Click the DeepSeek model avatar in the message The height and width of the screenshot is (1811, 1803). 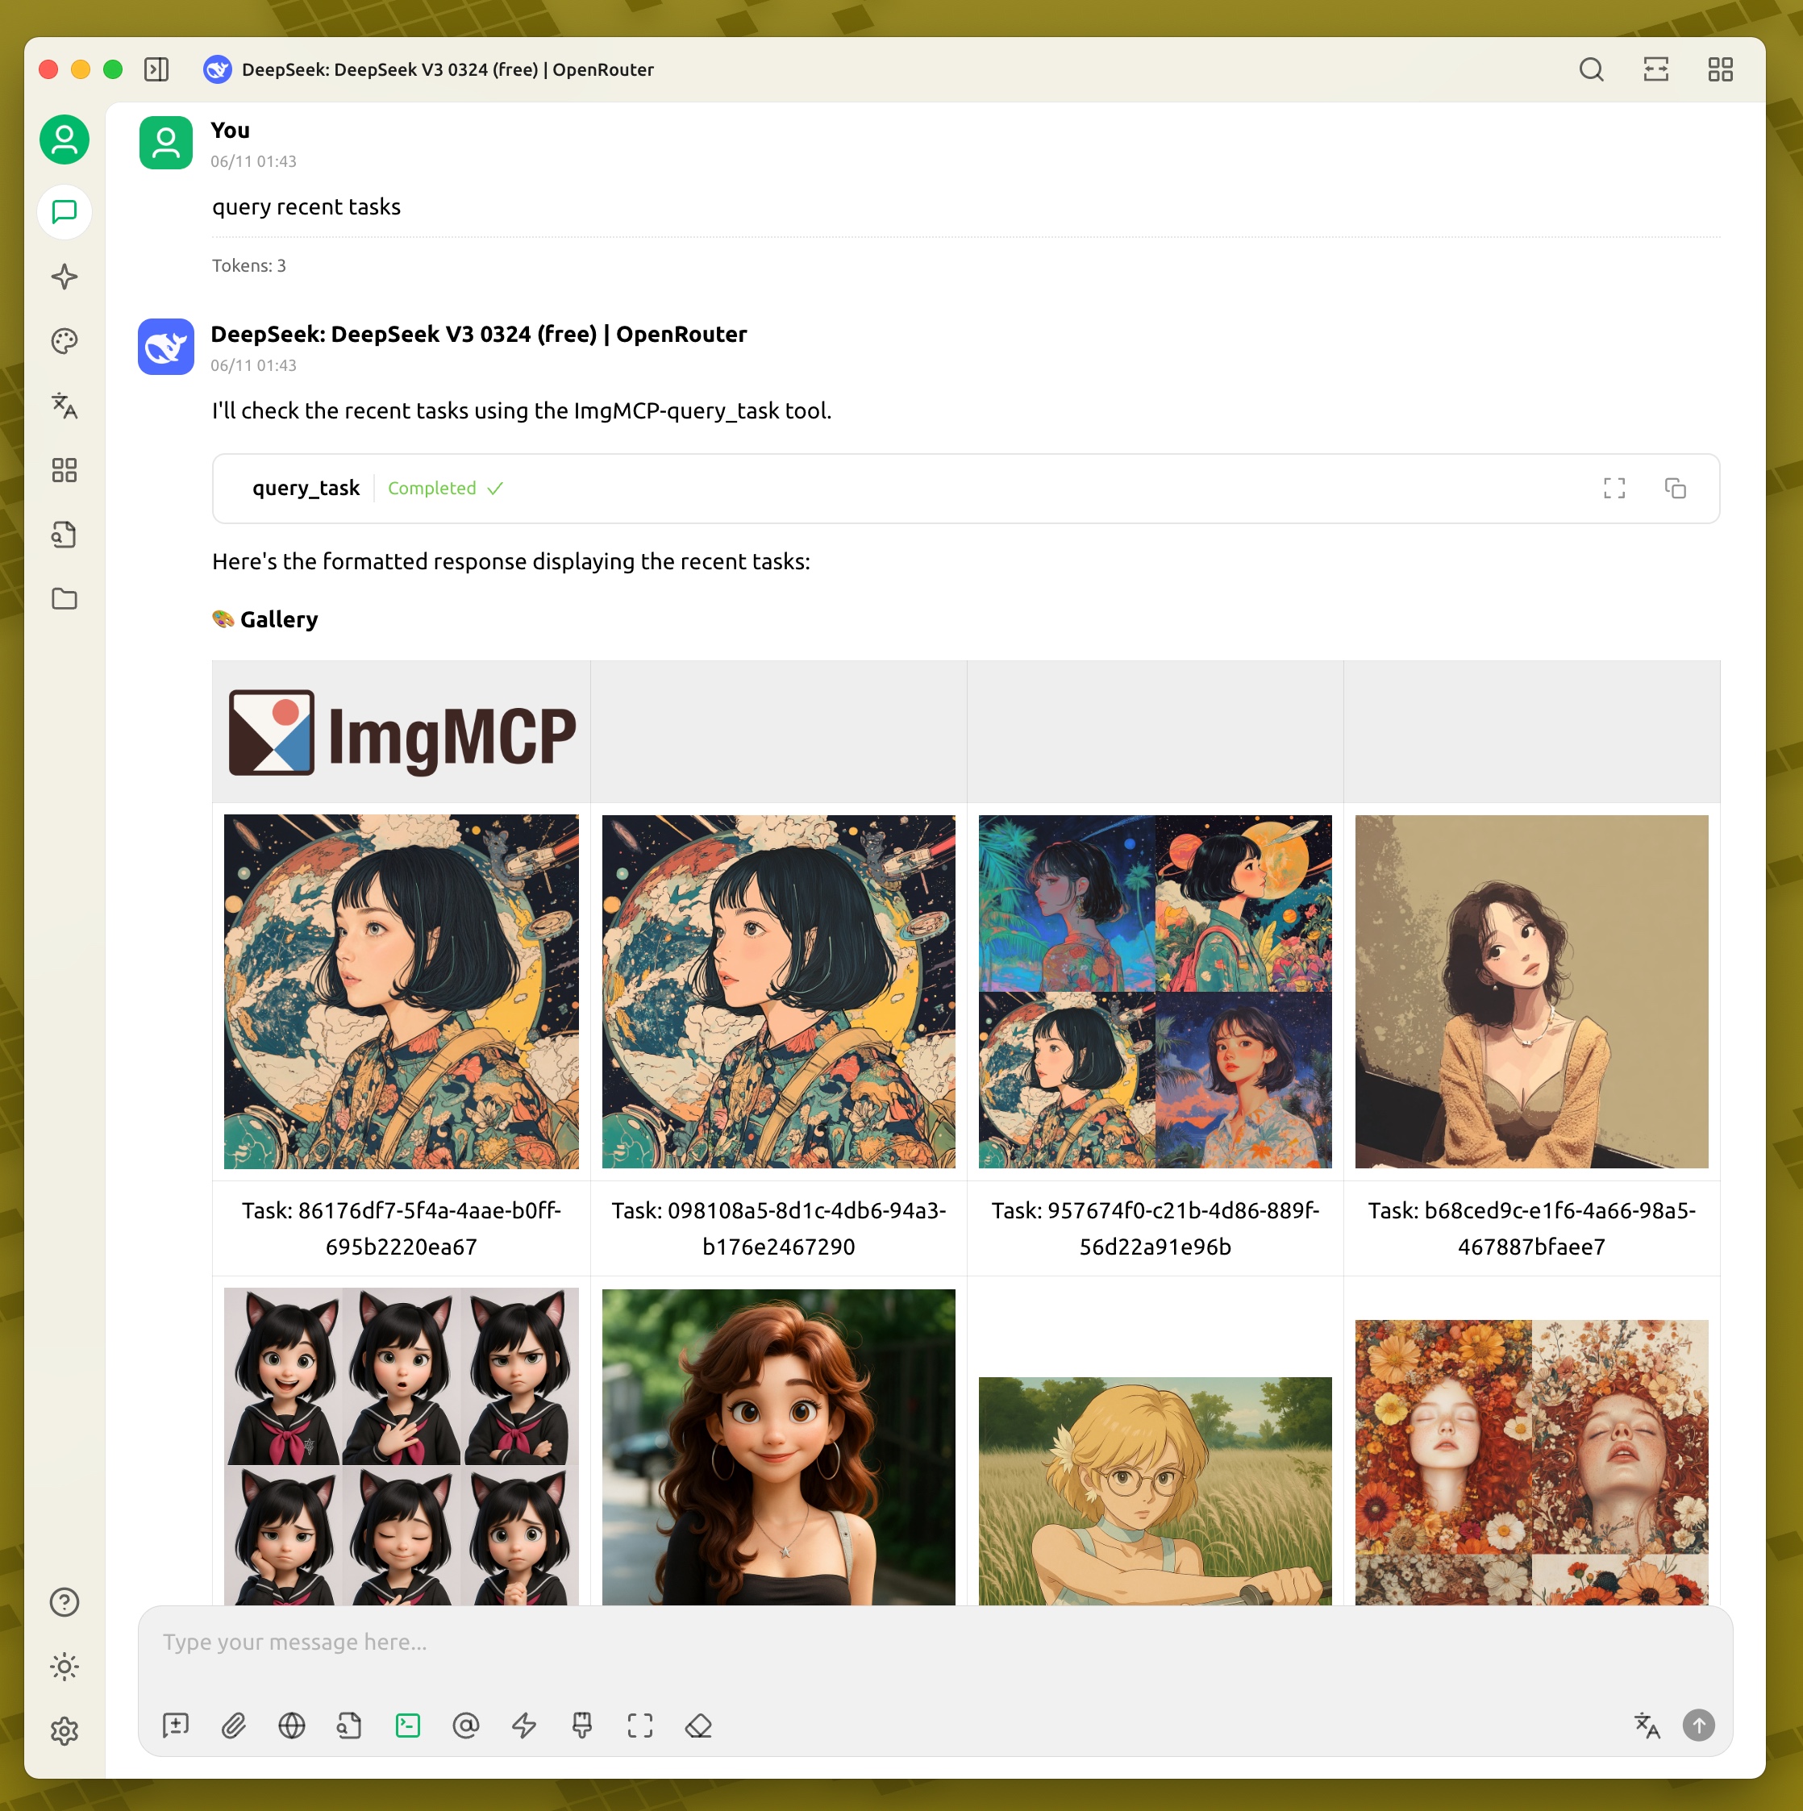[166, 347]
